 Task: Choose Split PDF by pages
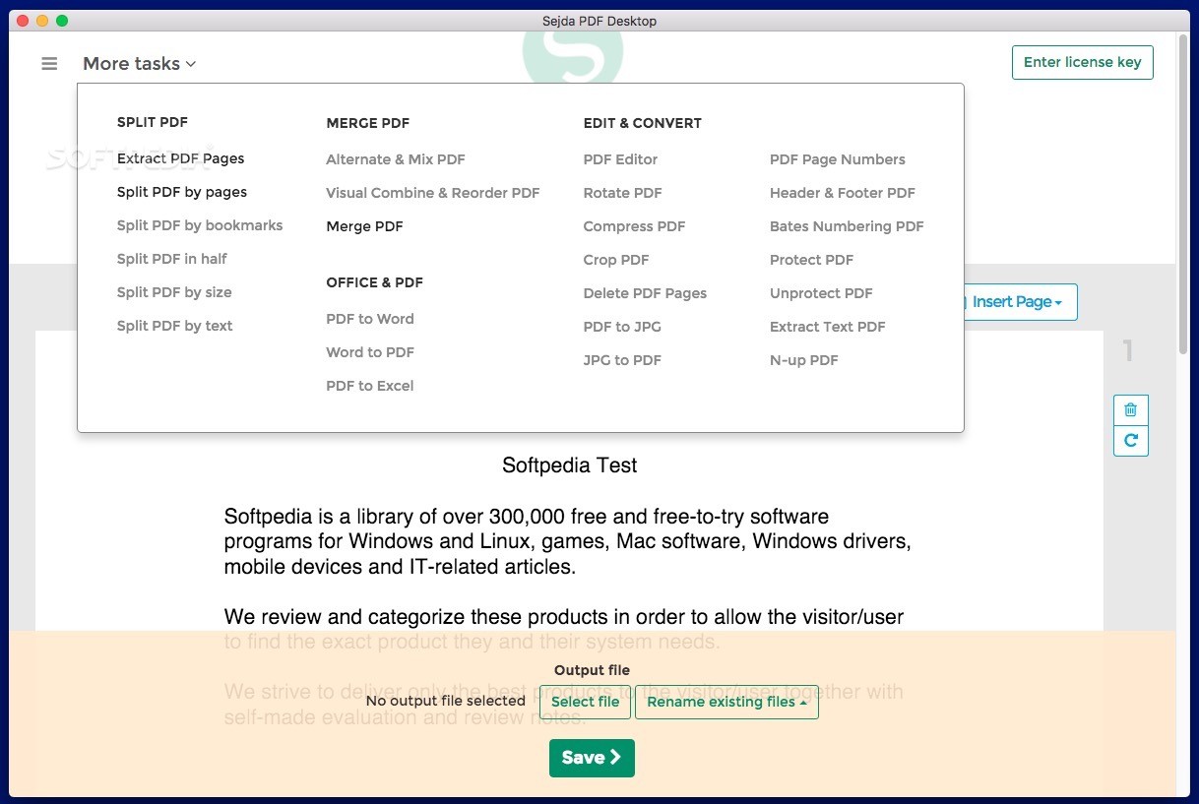click(x=182, y=192)
